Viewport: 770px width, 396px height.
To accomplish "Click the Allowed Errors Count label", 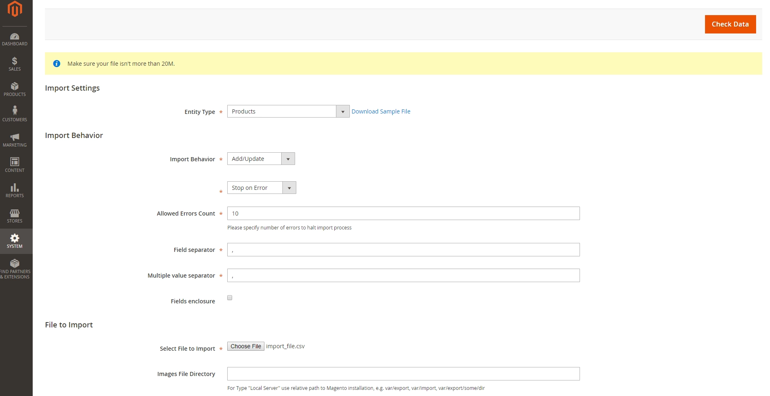I will click(186, 214).
